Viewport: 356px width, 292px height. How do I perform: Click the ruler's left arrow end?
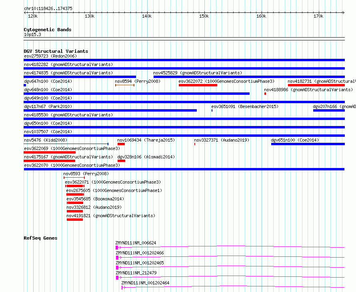(25, 13)
